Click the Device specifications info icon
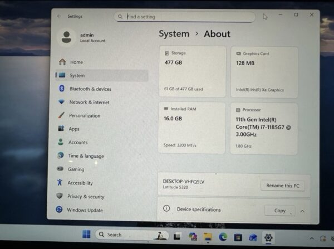This screenshot has width=334, height=249. 166,208
